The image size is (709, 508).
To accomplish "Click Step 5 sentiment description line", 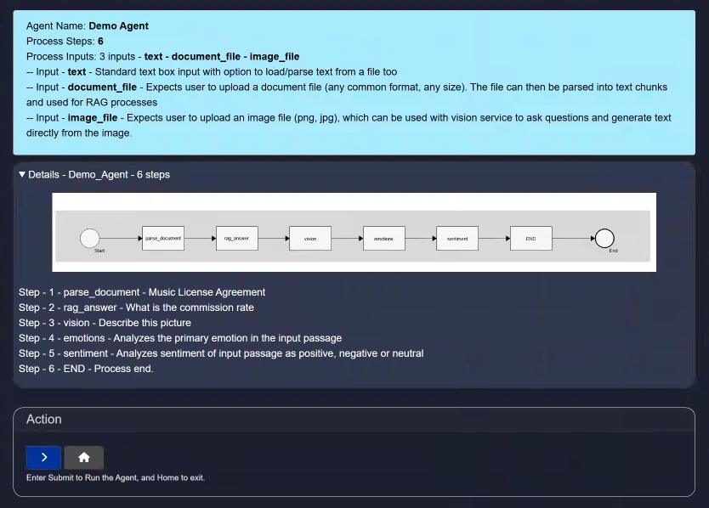I will click(x=221, y=353).
